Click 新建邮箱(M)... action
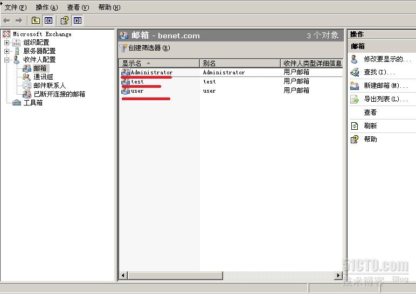The image size is (416, 294). click(386, 86)
